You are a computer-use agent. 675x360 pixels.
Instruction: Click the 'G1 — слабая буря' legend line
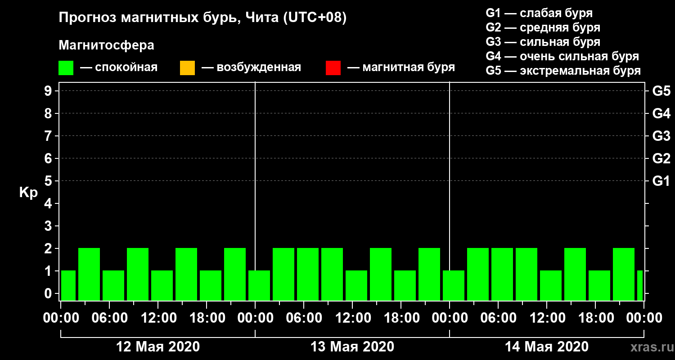pos(539,13)
